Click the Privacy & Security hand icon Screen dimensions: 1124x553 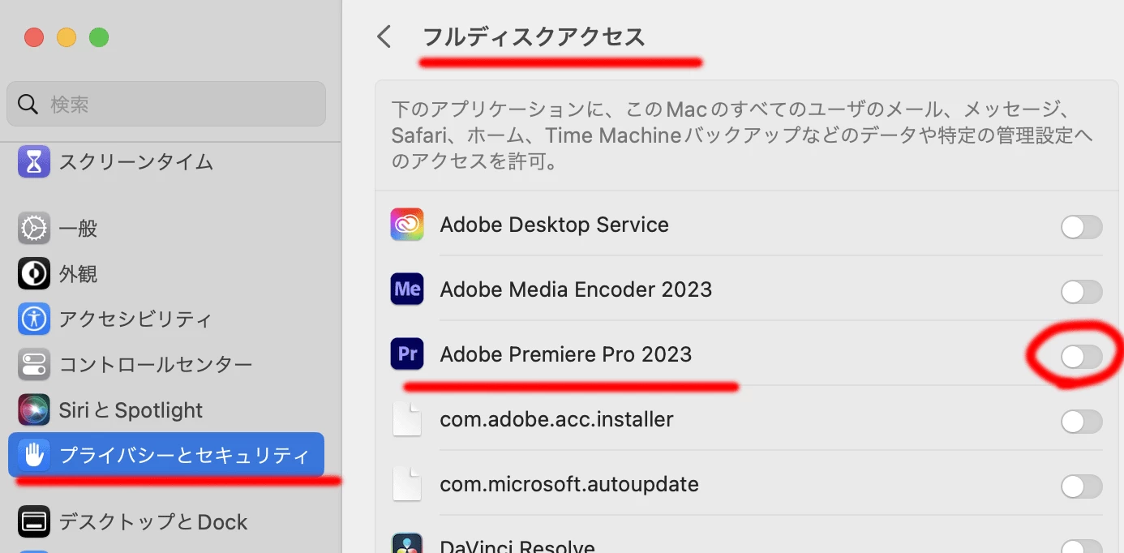pos(34,455)
